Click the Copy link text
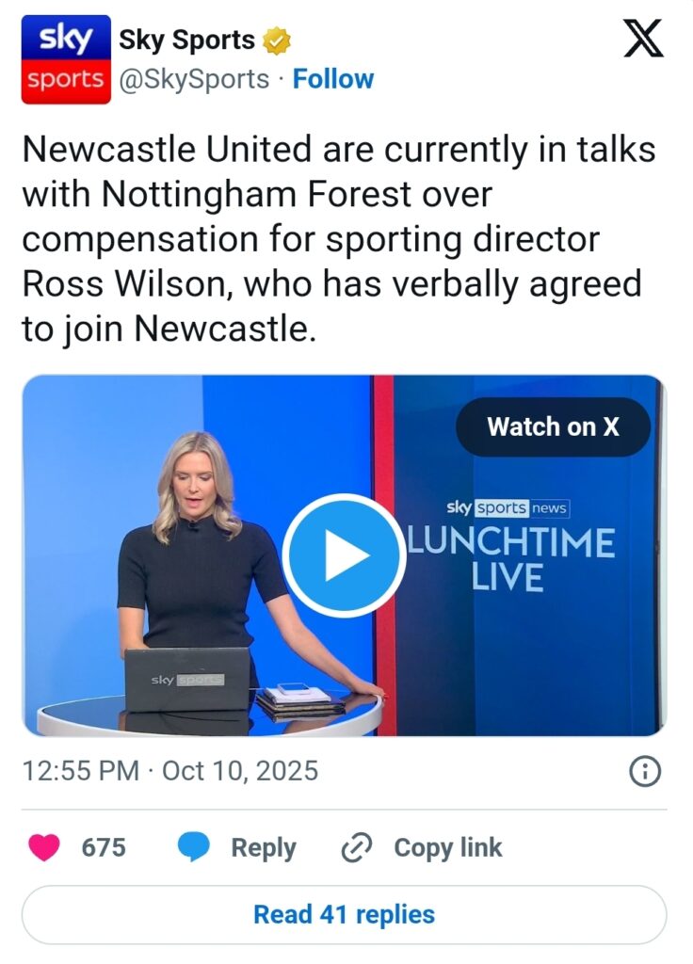The height and width of the screenshot is (964, 693). point(447,847)
